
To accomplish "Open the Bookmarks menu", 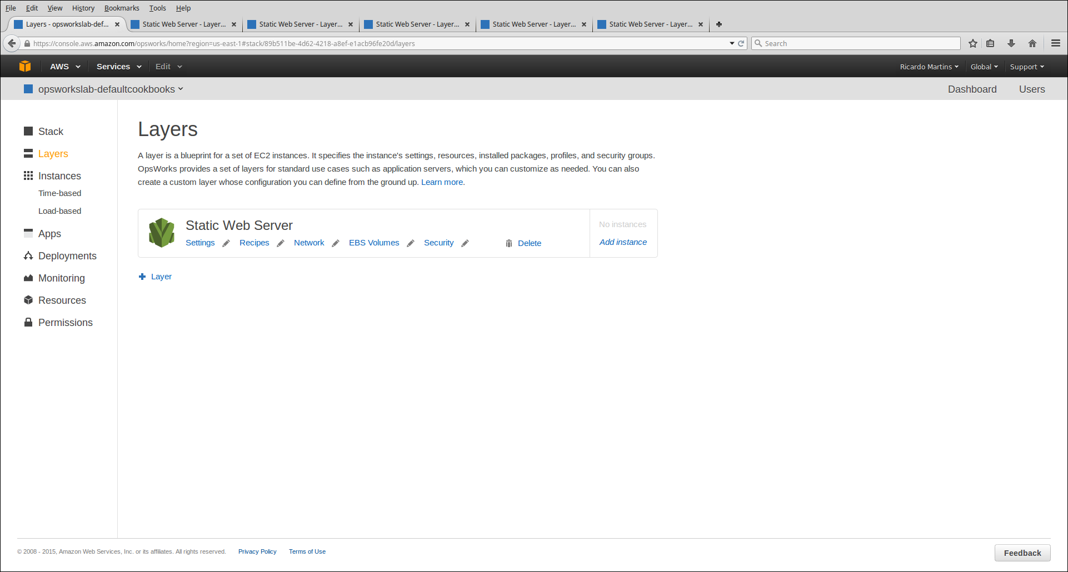I will pyautogui.click(x=122, y=8).
